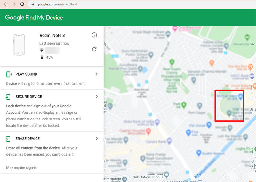Click the Play Sound phone icon
This screenshot has height=182, width=256.
[9, 74]
